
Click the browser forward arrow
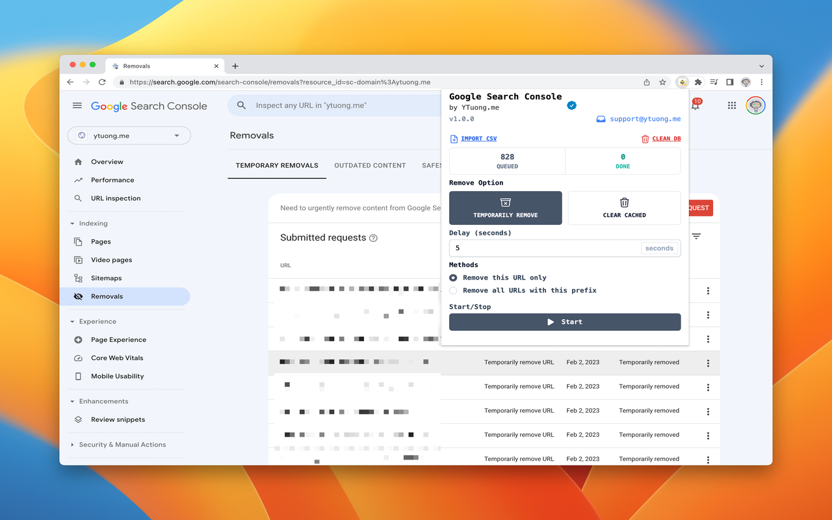click(x=86, y=82)
